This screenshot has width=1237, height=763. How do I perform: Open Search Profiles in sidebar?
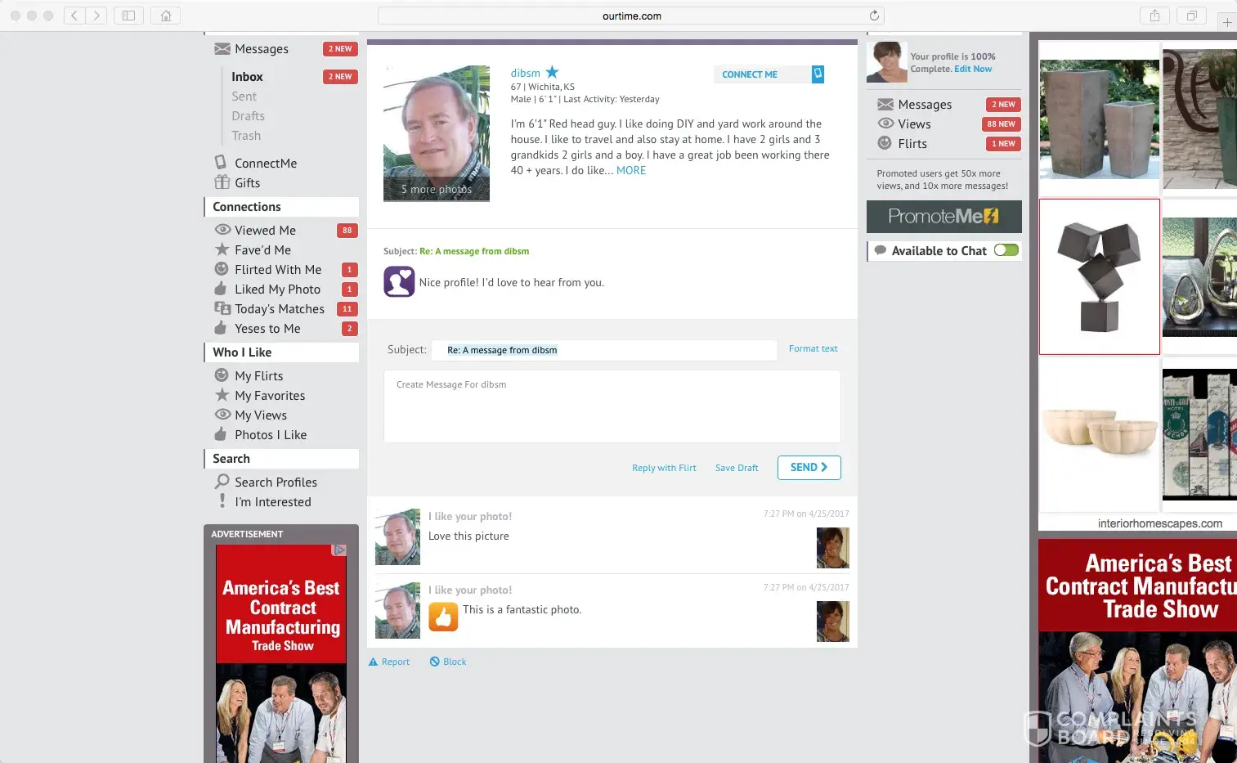pos(276,482)
